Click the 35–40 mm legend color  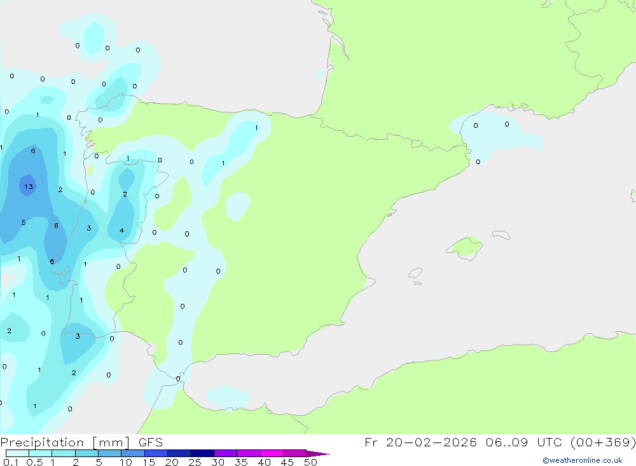click(248, 453)
